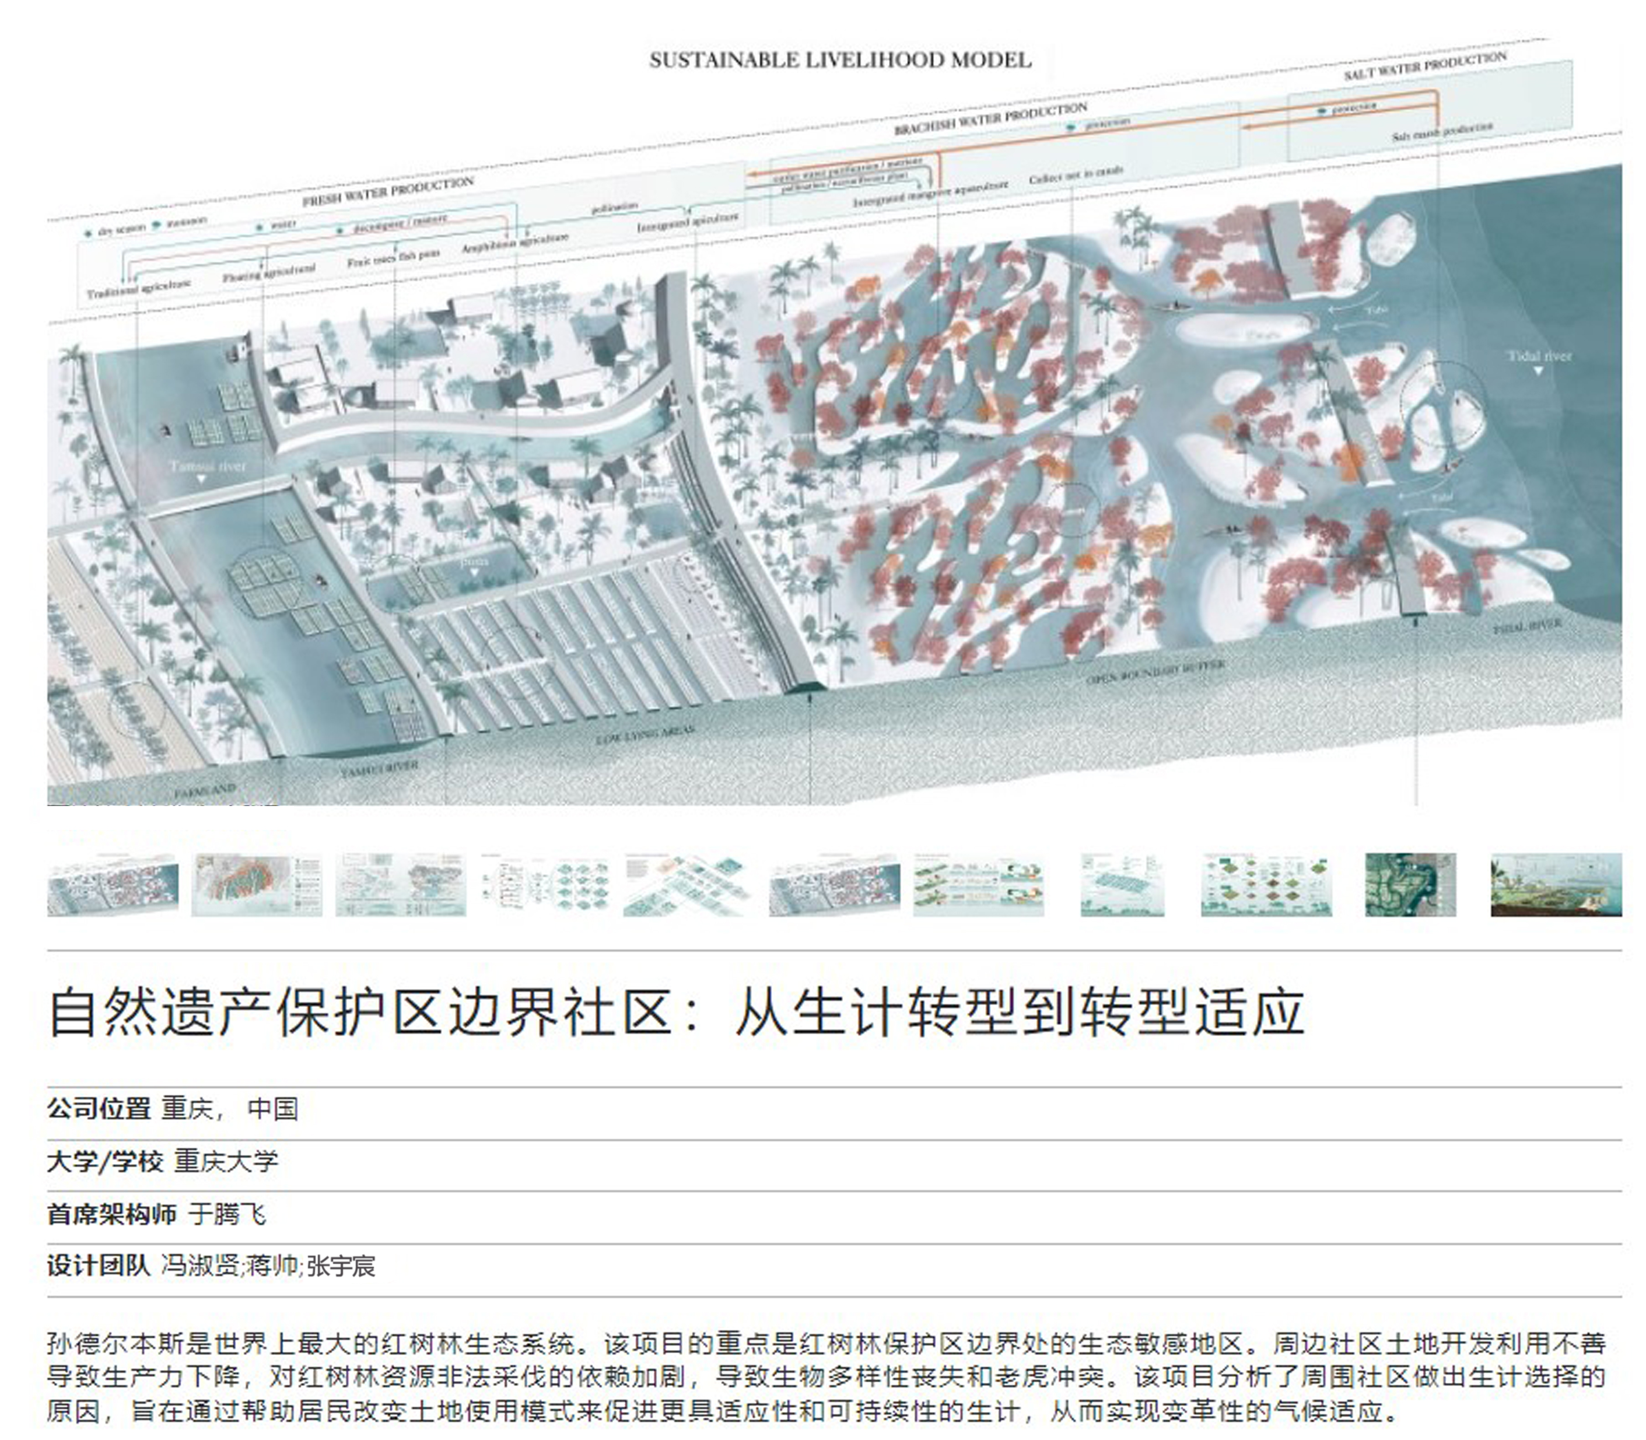Select the narrow eighth thumbnail with floating grid
The image size is (1646, 1440).
[1122, 885]
